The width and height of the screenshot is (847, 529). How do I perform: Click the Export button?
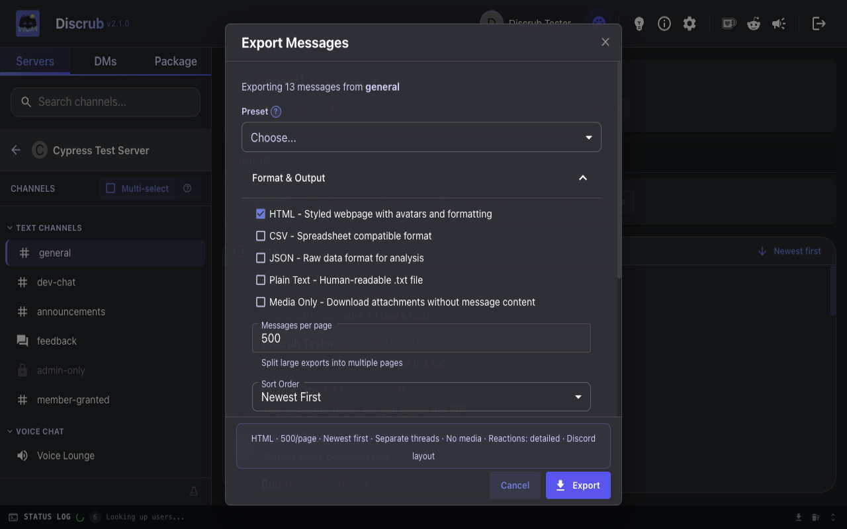(x=578, y=485)
